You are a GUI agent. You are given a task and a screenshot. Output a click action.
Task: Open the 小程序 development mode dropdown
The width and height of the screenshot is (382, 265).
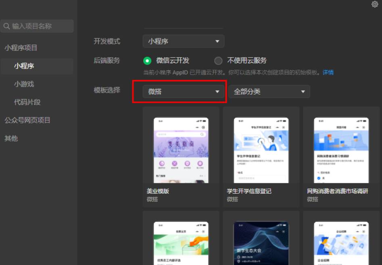pyautogui.click(x=183, y=41)
